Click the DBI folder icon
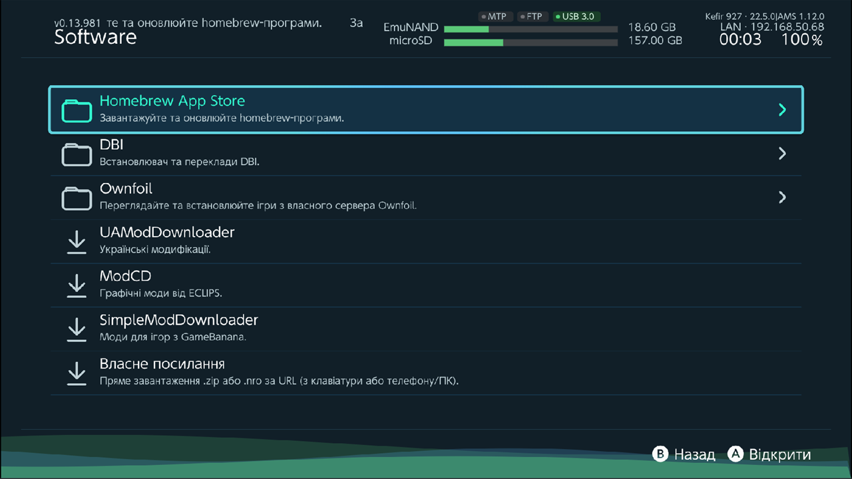Screen dimensions: 852x479 pos(77,154)
